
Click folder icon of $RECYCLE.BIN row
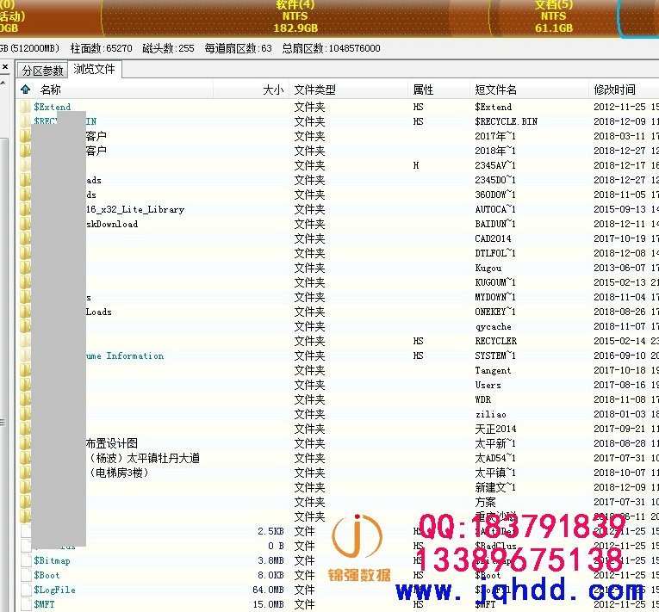[25, 121]
